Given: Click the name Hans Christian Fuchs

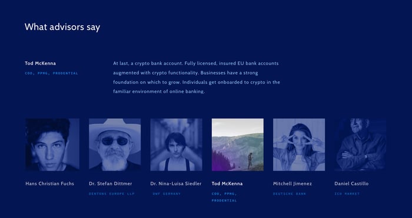Looking at the screenshot, I should pyautogui.click(x=49, y=184).
